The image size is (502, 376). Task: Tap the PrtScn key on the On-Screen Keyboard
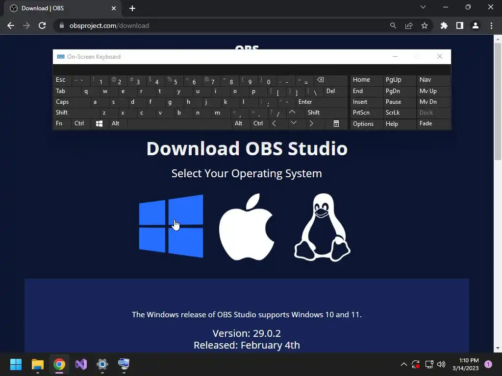(366, 113)
